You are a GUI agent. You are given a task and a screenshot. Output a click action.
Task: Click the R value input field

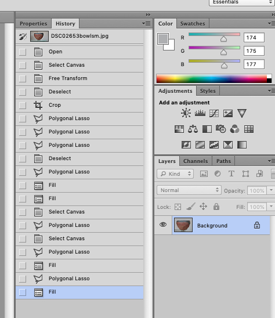point(254,38)
